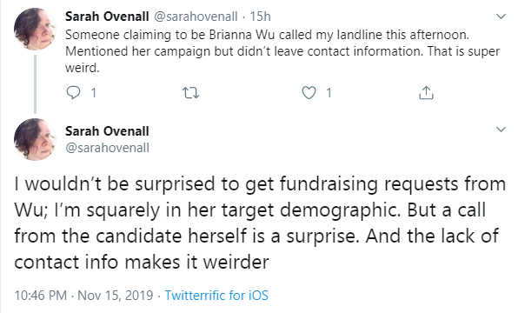Open Sarah Ovenall's avatar on the first tweet
This screenshot has width=518, height=313.
point(35,29)
